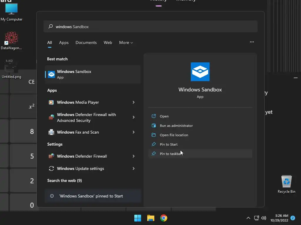The height and width of the screenshot is (225, 301).
Task: Expand Windows Defender Firewall settings chevron
Action: coord(134,156)
